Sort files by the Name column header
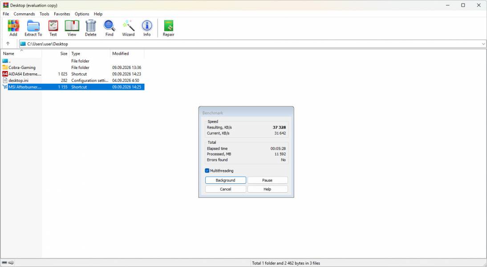Image resolution: width=487 pixels, height=267 pixels. pyautogui.click(x=21, y=53)
